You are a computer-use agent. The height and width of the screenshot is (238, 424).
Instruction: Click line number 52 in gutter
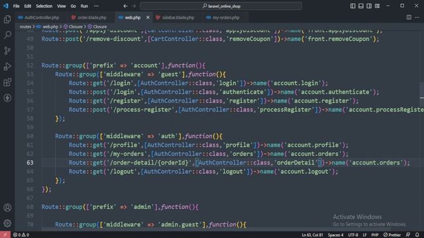tap(30, 65)
